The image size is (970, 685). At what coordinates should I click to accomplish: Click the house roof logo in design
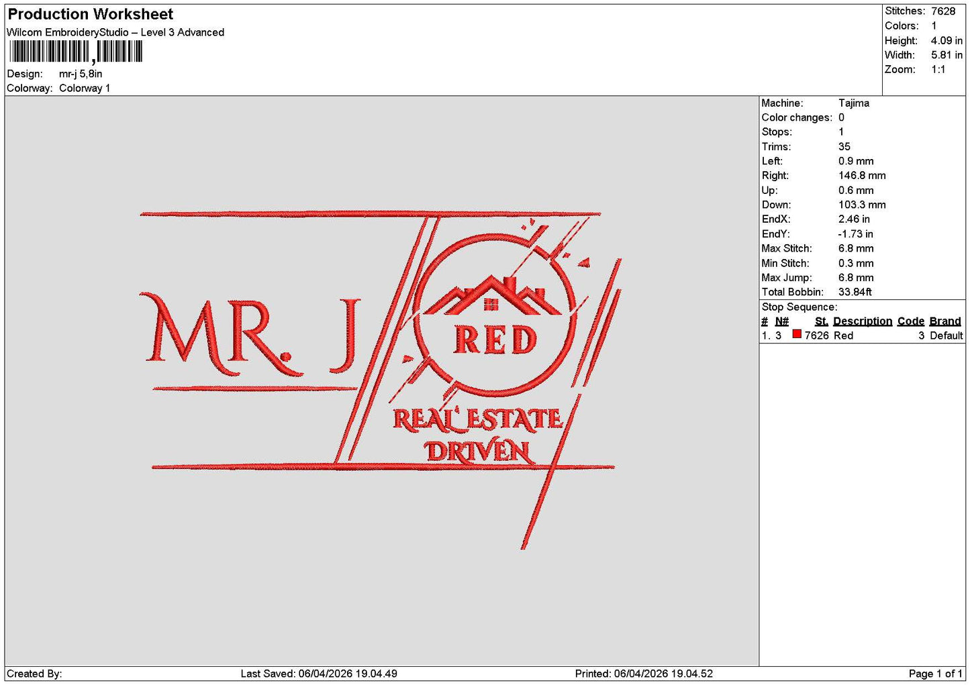tap(493, 295)
